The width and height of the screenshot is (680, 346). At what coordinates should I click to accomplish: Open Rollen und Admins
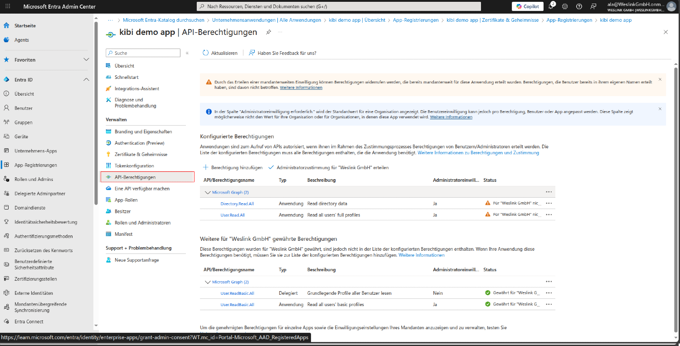pos(34,179)
